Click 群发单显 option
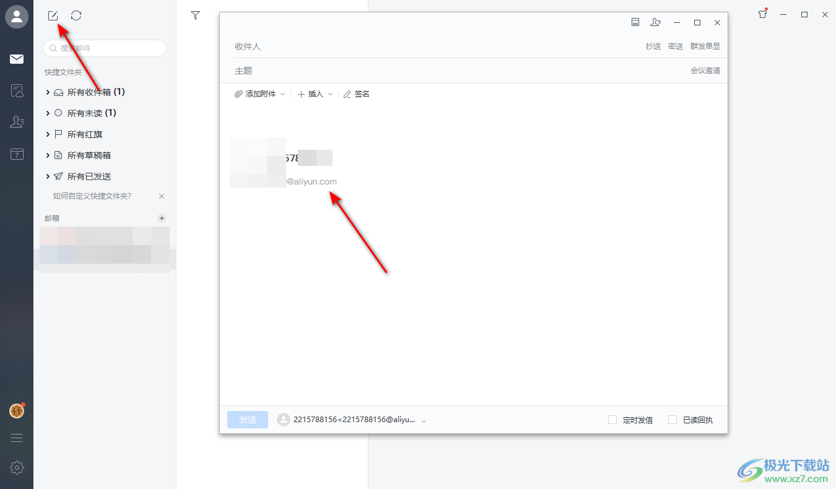This screenshot has height=489, width=836. [705, 46]
